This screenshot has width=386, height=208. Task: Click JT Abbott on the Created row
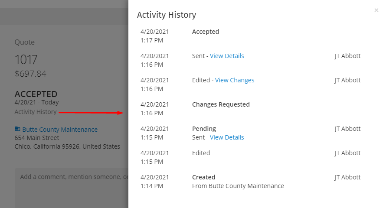coord(347,177)
